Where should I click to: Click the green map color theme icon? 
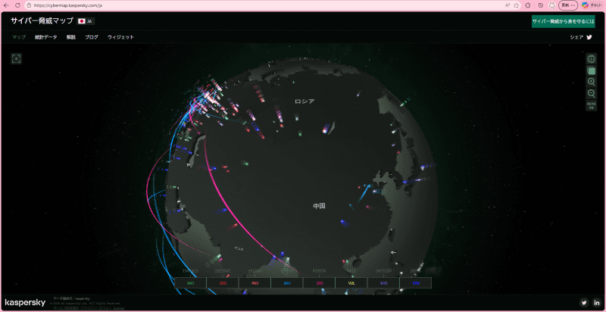coord(591,70)
